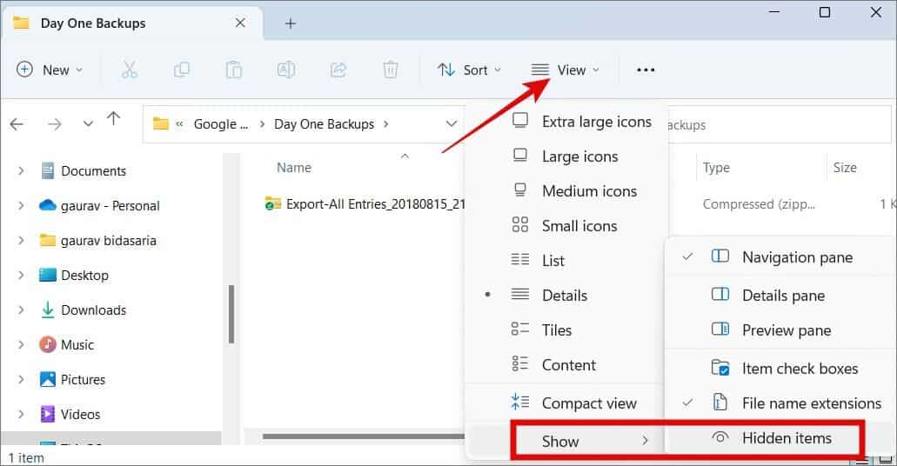Go back with the left arrow
Screen dimensions: 897x466
[x=17, y=123]
